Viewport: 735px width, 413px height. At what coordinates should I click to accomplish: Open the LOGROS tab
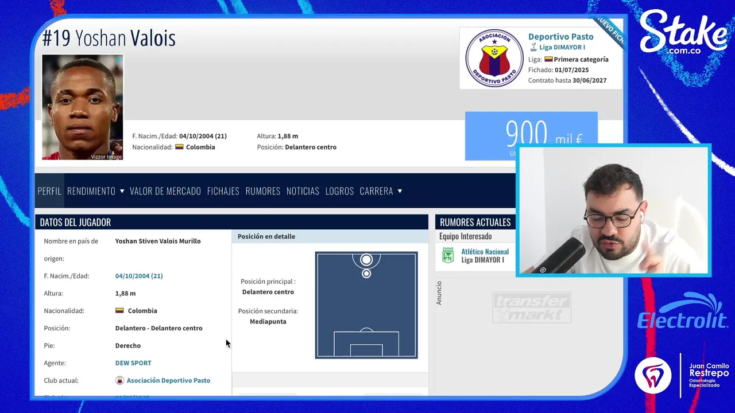(x=339, y=191)
